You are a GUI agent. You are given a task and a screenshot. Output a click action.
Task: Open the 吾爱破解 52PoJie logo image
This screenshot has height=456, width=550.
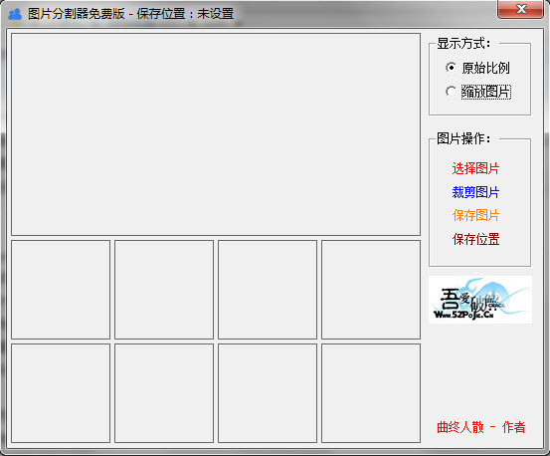tap(480, 300)
